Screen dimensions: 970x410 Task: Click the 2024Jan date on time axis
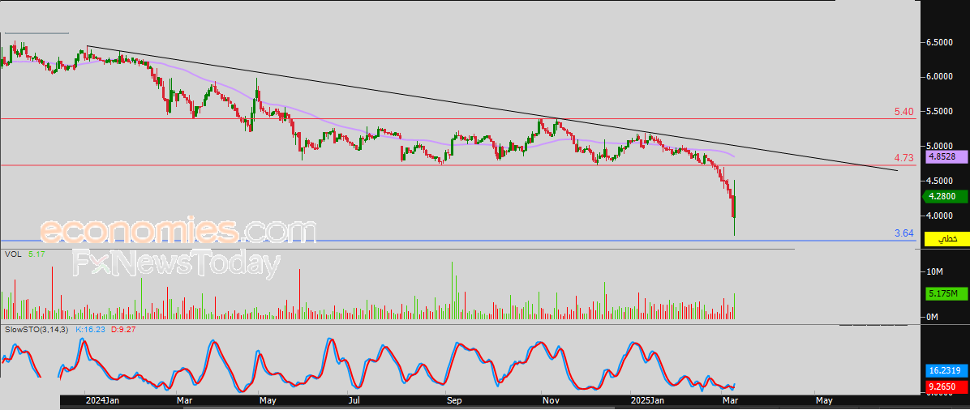tap(102, 401)
